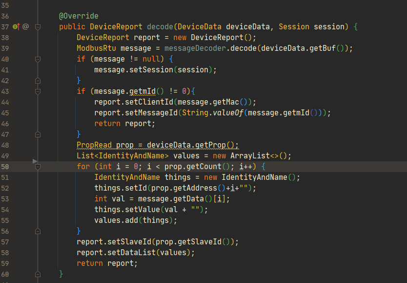Image resolution: width=407 pixels, height=283 pixels.
Task: Click the @ annotation gutter icon on line 37
Action: [x=25, y=26]
